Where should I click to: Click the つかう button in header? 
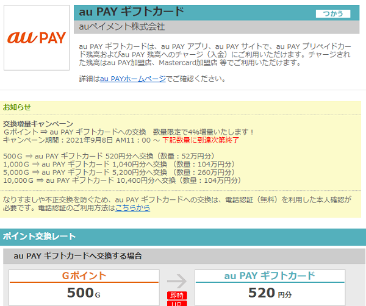click(x=333, y=14)
